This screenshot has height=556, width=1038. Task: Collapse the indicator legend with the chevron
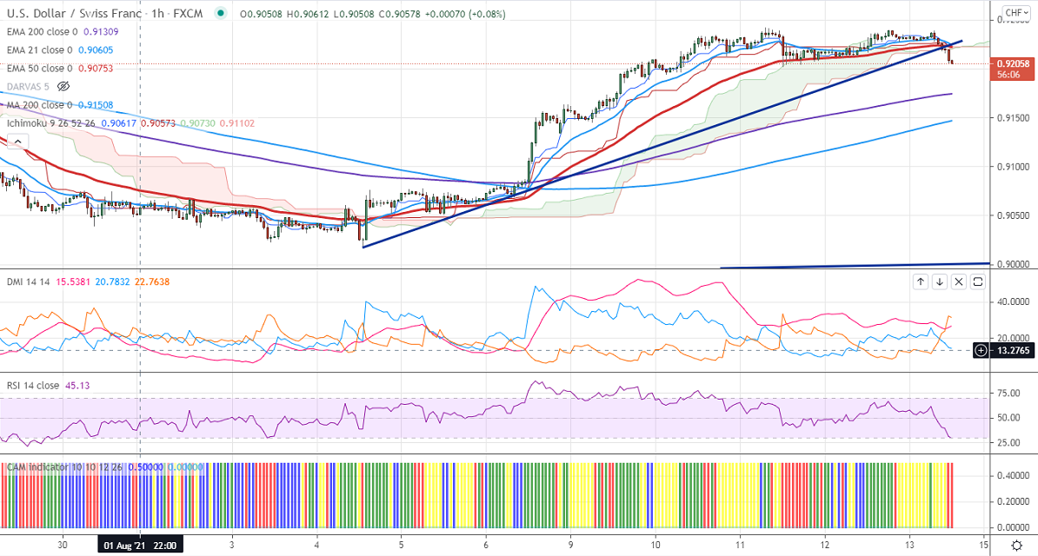(18, 141)
